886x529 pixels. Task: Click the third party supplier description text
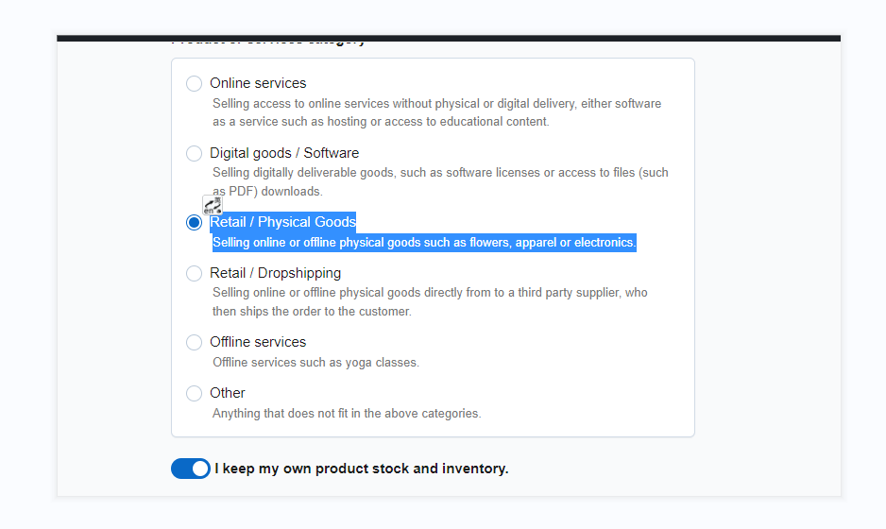coord(430,301)
